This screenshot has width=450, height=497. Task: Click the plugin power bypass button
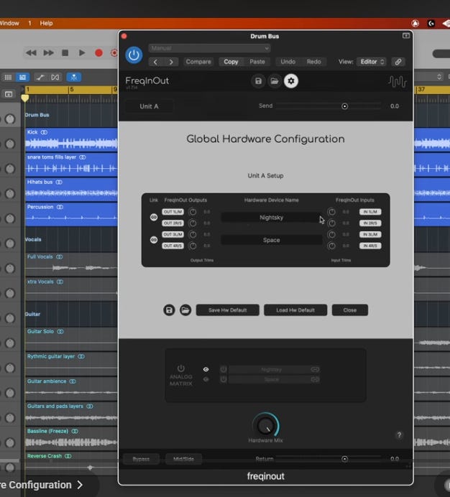click(134, 55)
